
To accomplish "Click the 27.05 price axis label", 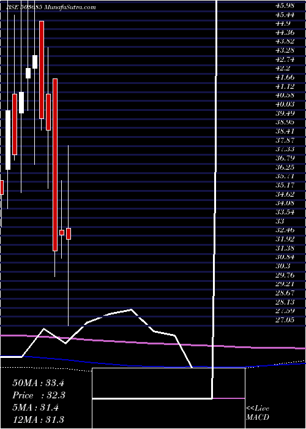I will 285,320.
